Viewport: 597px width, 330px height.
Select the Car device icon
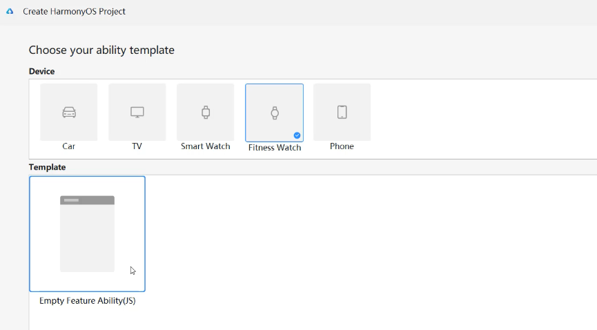point(69,113)
